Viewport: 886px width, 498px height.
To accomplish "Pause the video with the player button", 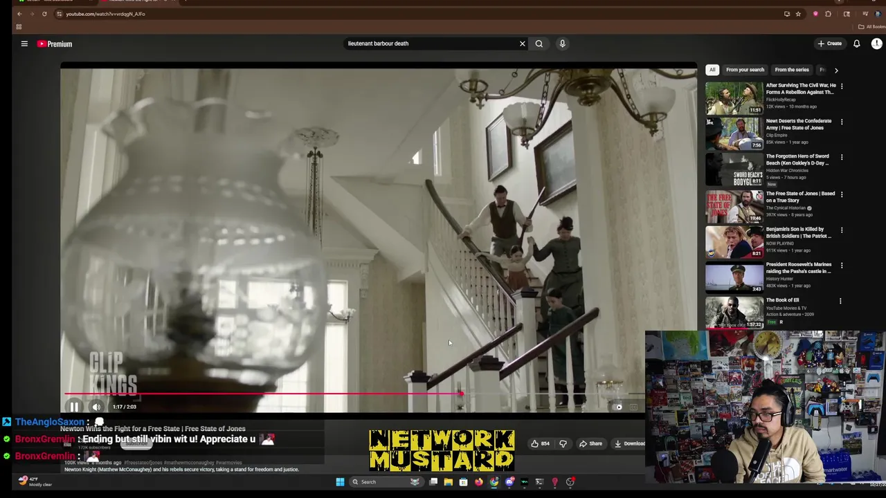I will (74, 407).
